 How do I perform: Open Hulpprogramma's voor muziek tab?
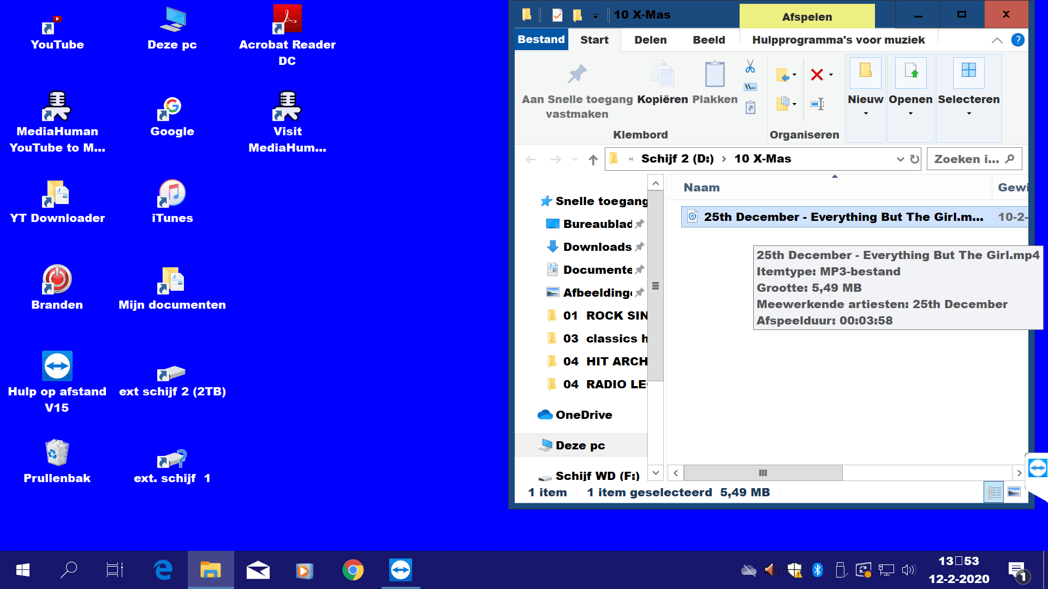[x=838, y=40]
